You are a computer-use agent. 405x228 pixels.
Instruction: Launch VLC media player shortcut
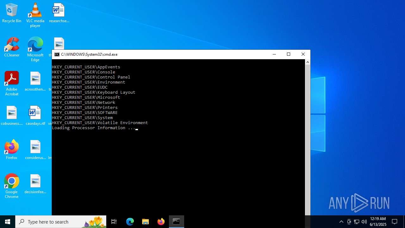point(35,15)
